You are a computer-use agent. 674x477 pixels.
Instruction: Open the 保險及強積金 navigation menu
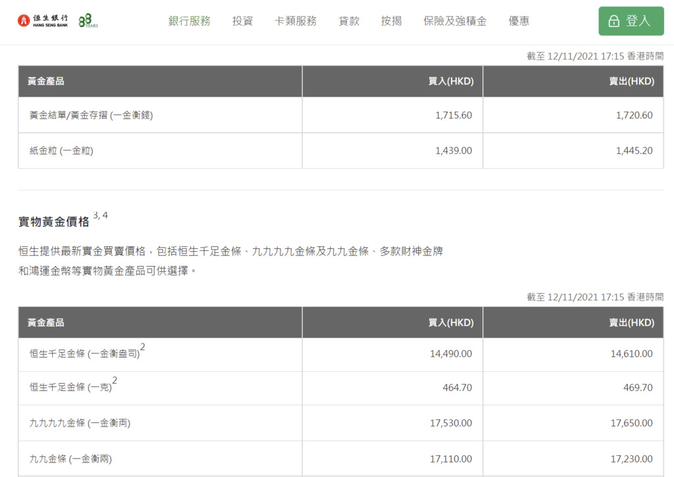click(455, 20)
